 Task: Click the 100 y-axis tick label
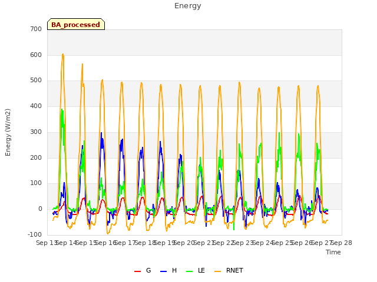(x=36, y=183)
